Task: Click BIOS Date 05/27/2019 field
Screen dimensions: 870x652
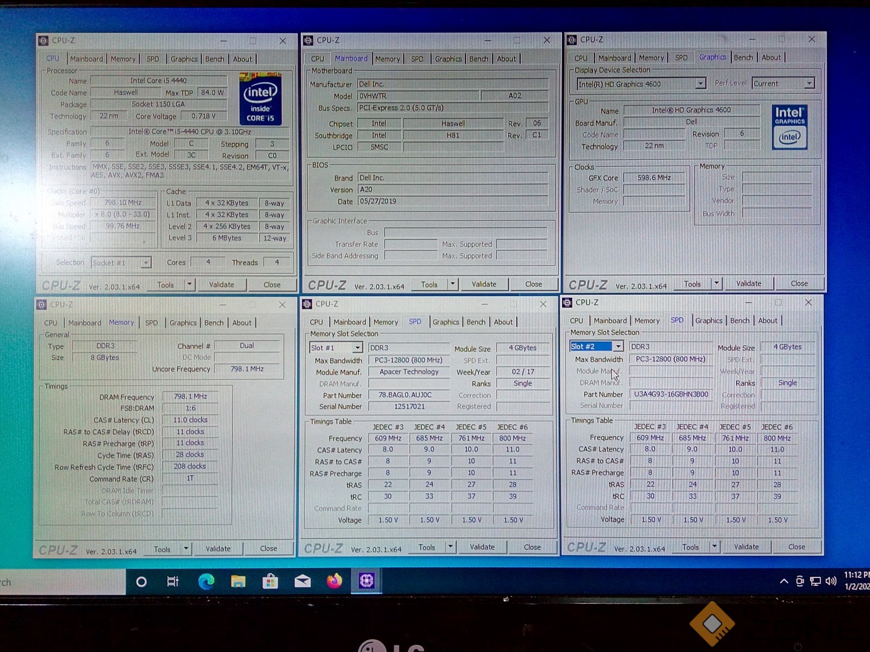Action: 453,202
